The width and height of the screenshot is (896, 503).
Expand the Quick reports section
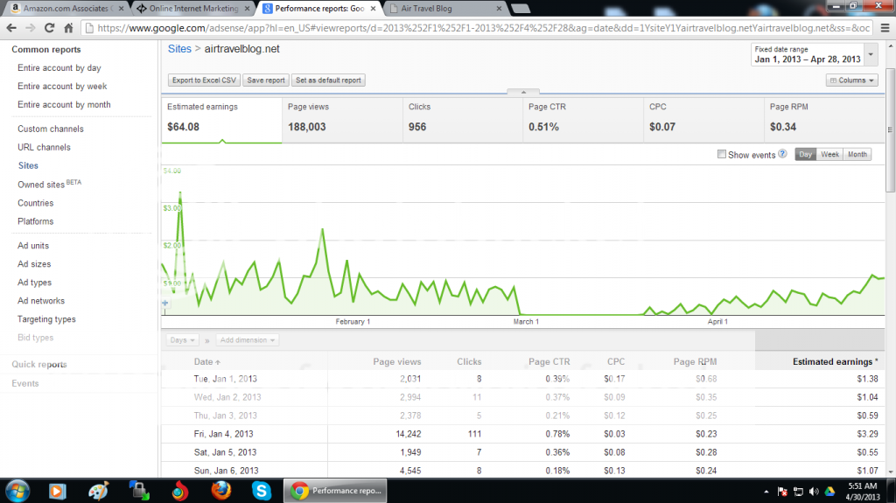(39, 364)
